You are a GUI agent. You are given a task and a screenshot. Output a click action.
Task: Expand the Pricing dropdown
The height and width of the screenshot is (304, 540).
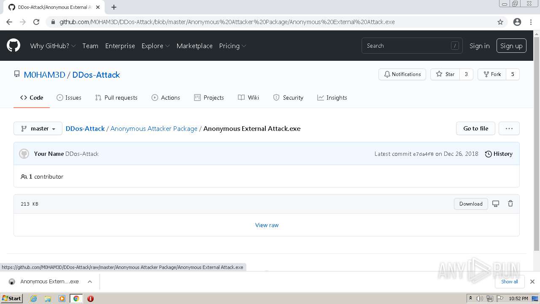[x=232, y=46]
